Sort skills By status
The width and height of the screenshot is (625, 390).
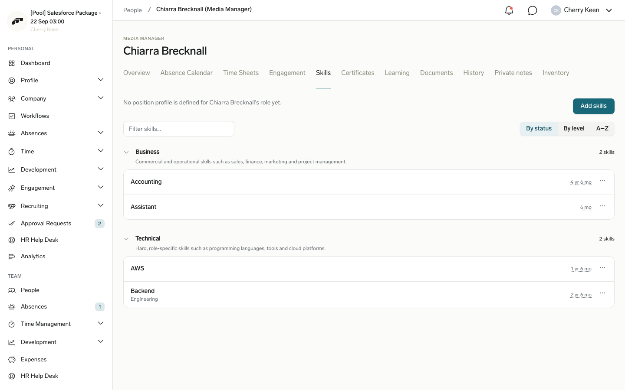point(539,129)
